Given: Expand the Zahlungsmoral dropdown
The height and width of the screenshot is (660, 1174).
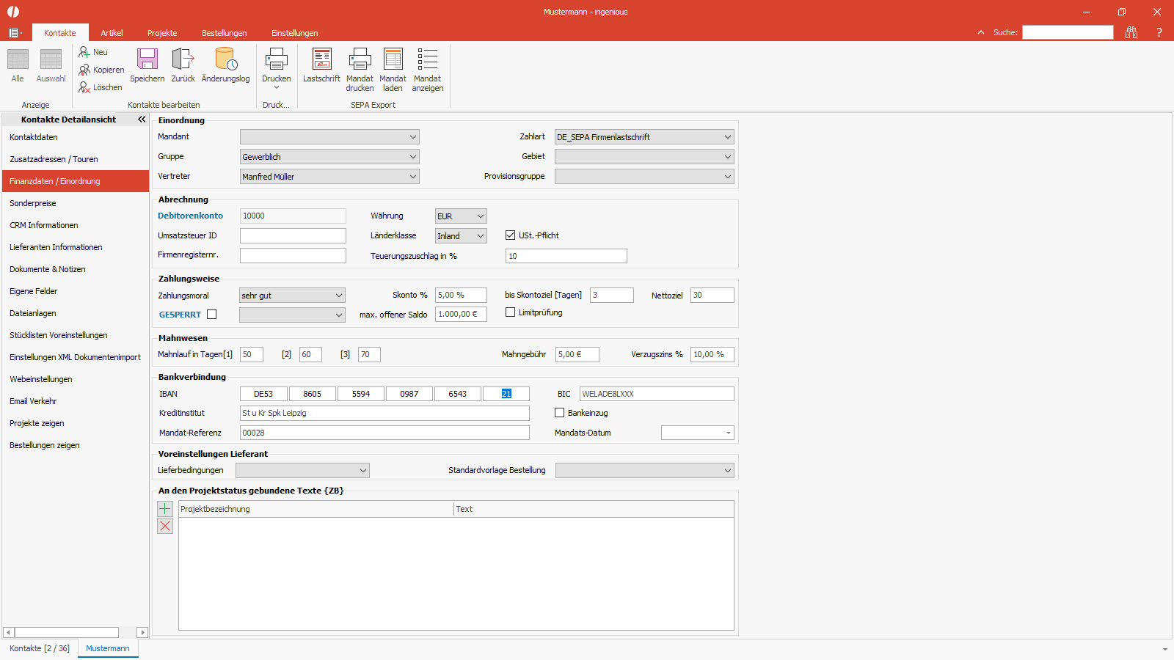Looking at the screenshot, I should 292,296.
